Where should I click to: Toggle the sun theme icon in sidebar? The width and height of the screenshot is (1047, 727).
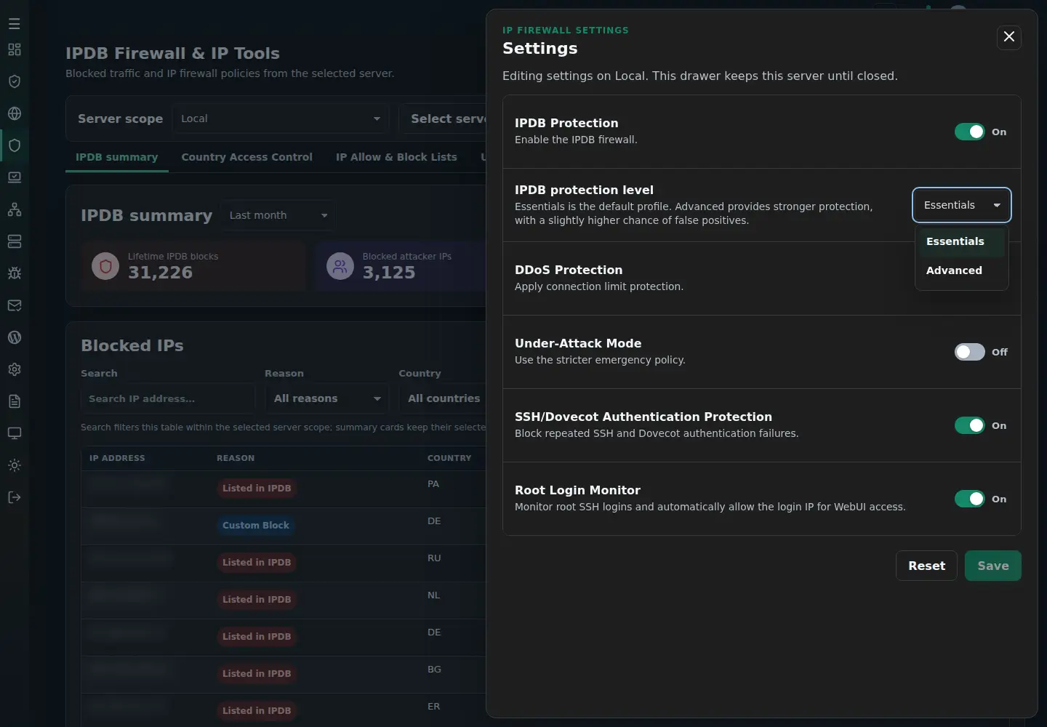click(15, 465)
